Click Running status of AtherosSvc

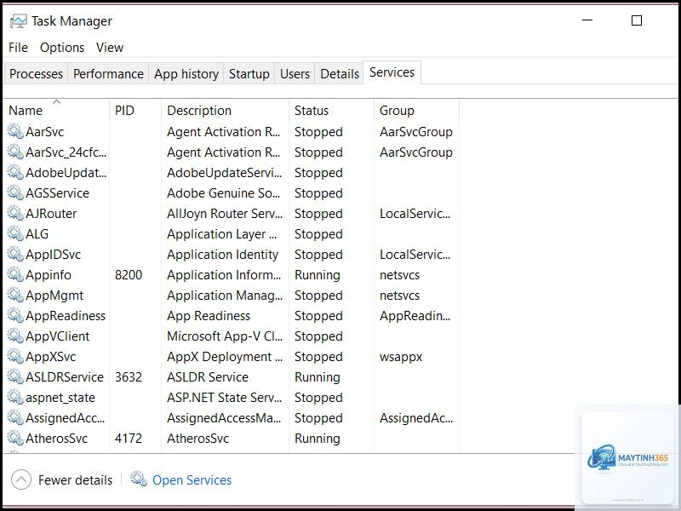[318, 439]
